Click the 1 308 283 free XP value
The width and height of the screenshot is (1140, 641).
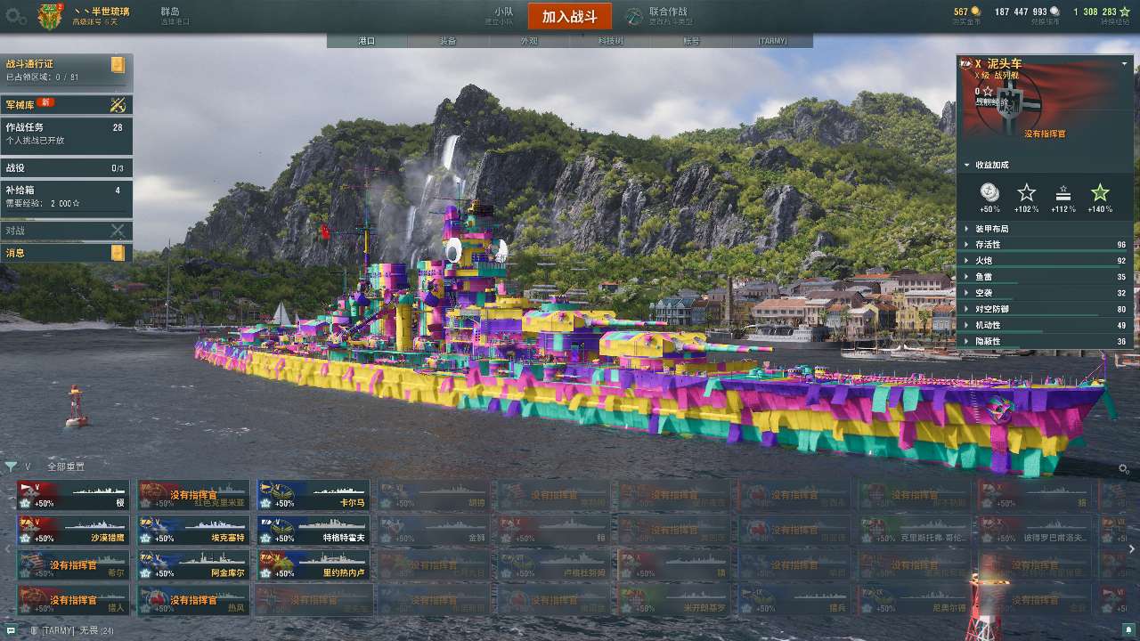click(x=1095, y=12)
